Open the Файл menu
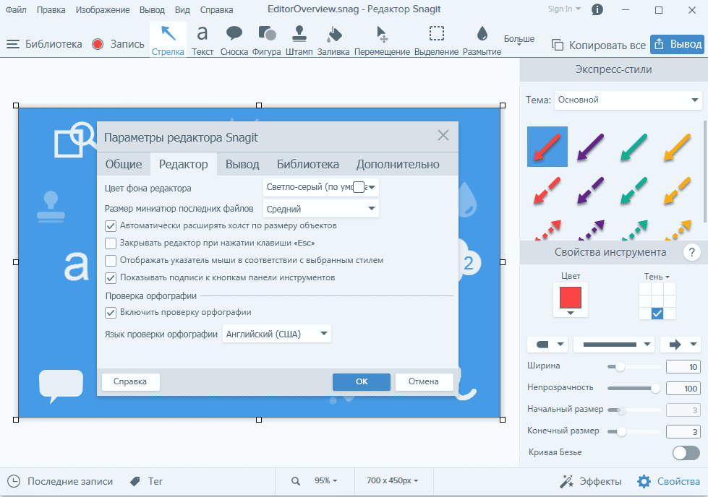Viewport: 708px width, 497px height. click(16, 9)
